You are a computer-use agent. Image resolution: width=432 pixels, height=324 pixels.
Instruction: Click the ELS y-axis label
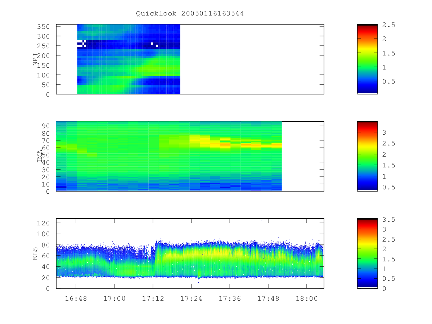click(x=35, y=253)
